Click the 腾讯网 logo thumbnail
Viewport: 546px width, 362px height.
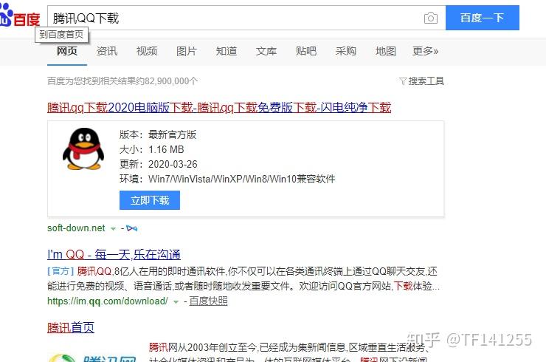[x=92, y=358]
